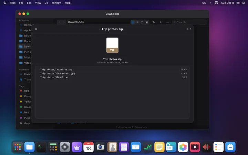Click the Search field in Files window
The image size is (248, 155).
[x=189, y=22]
